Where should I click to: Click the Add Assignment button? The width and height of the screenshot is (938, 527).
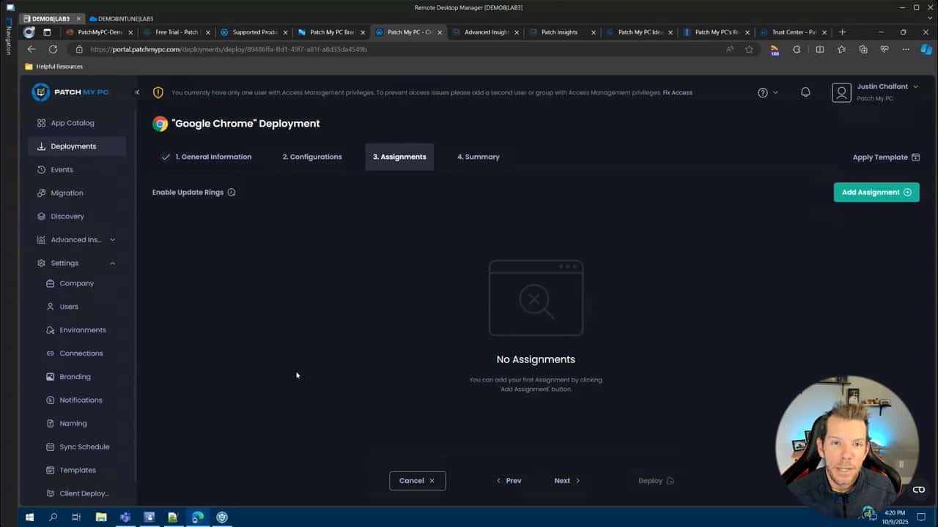(x=876, y=193)
